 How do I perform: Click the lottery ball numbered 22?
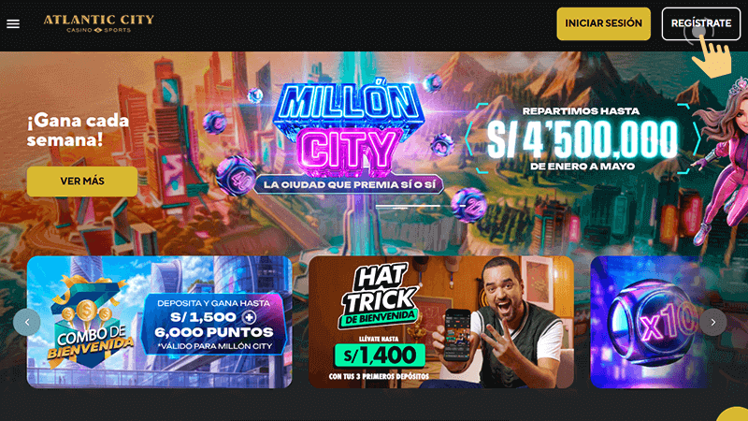(x=469, y=205)
